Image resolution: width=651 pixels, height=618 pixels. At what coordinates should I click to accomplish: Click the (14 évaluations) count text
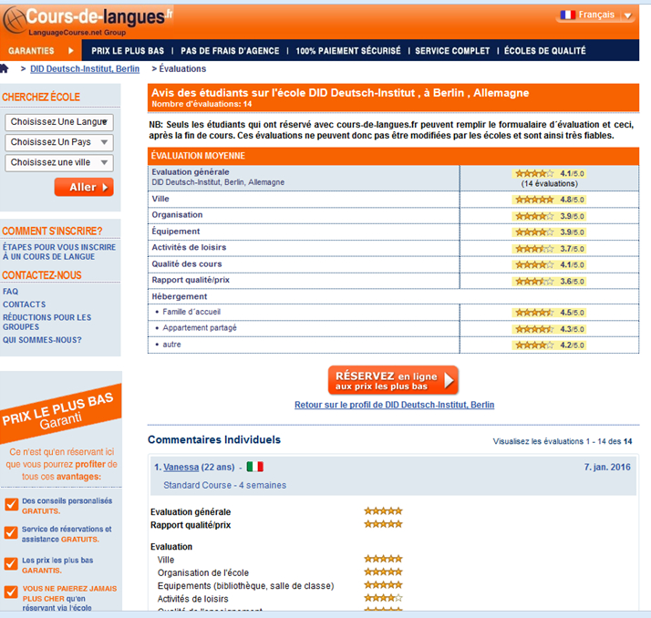pos(549,184)
